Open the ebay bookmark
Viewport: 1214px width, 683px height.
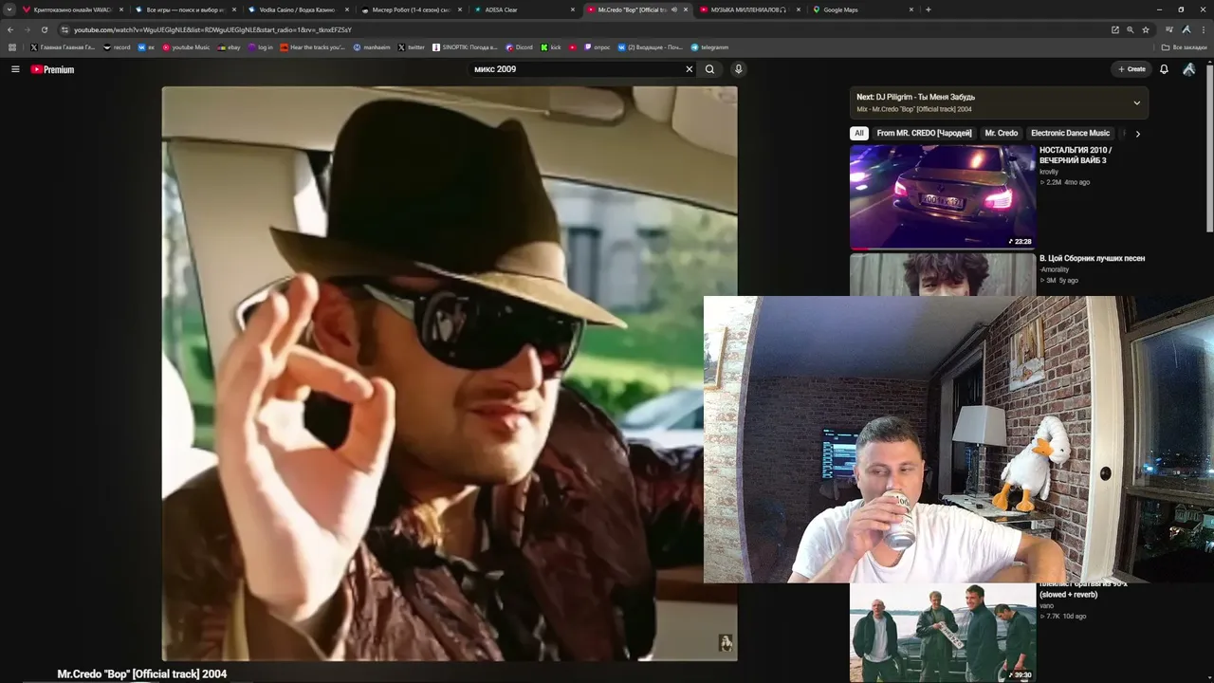(x=229, y=47)
